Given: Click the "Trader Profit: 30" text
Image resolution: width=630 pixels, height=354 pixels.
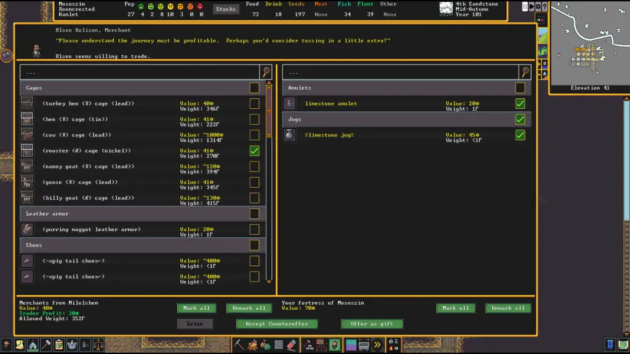Looking at the screenshot, I should coord(49,313).
